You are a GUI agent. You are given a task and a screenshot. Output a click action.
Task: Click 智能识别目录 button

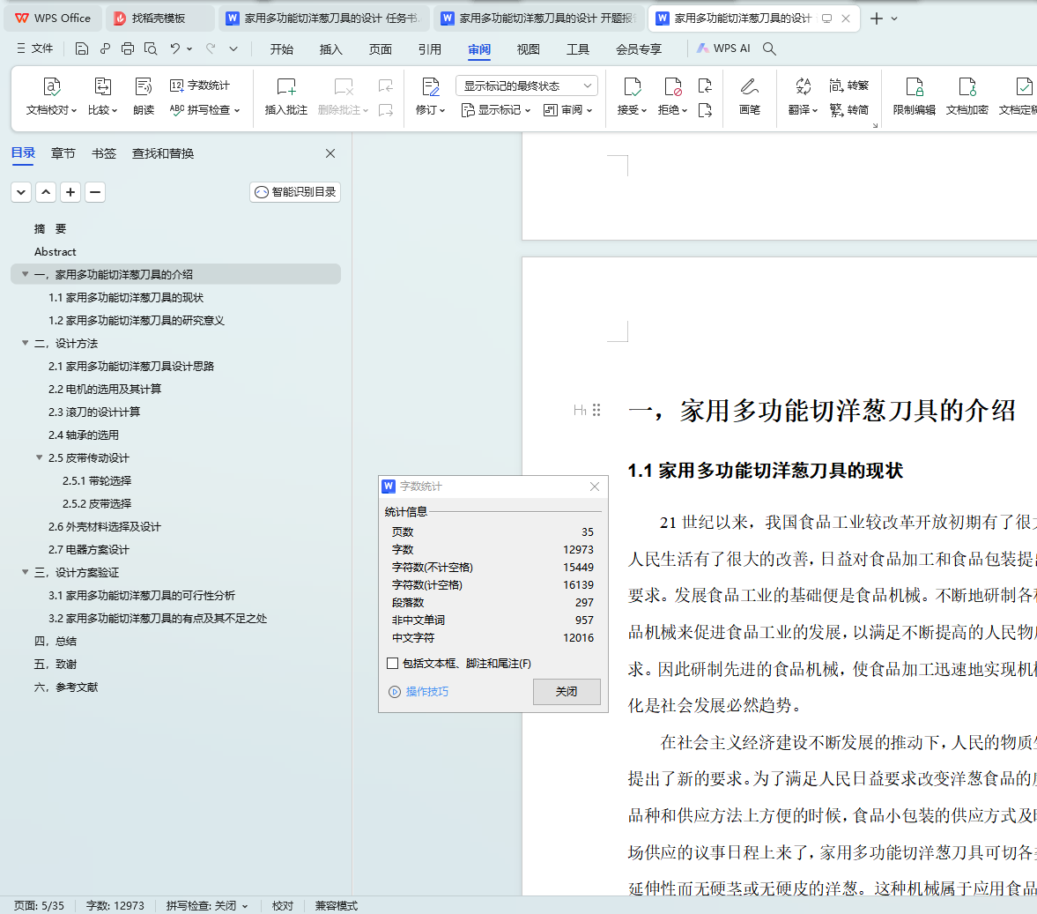point(295,192)
